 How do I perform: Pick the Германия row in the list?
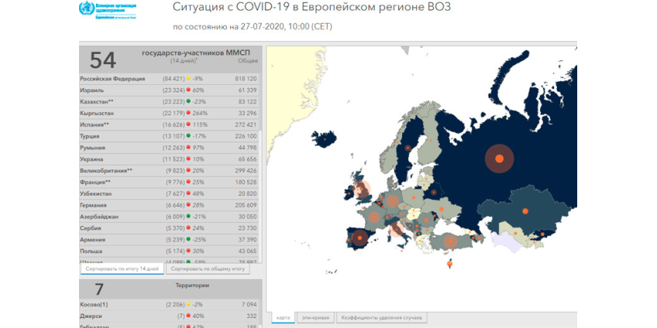click(170, 205)
